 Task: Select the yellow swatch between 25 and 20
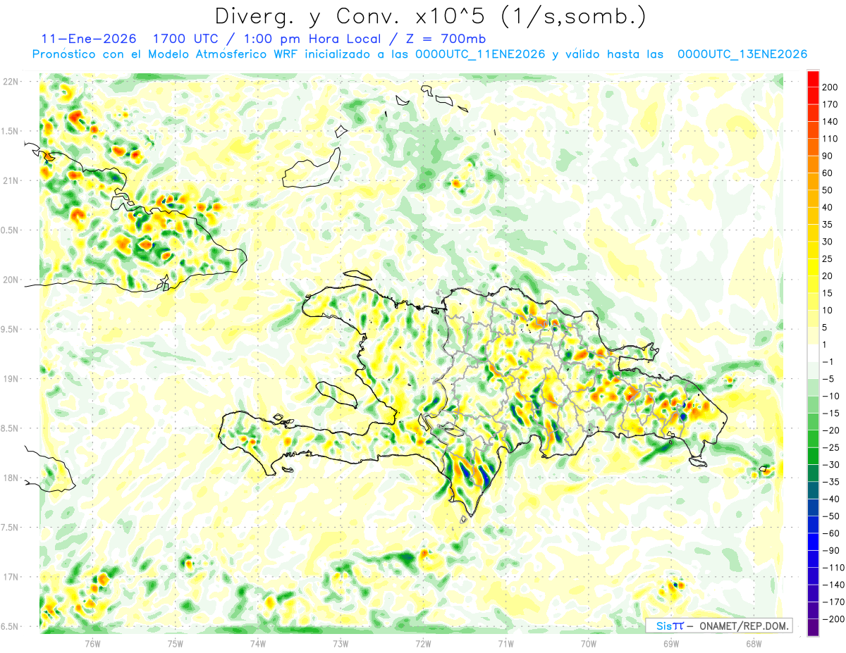pyautogui.click(x=813, y=268)
